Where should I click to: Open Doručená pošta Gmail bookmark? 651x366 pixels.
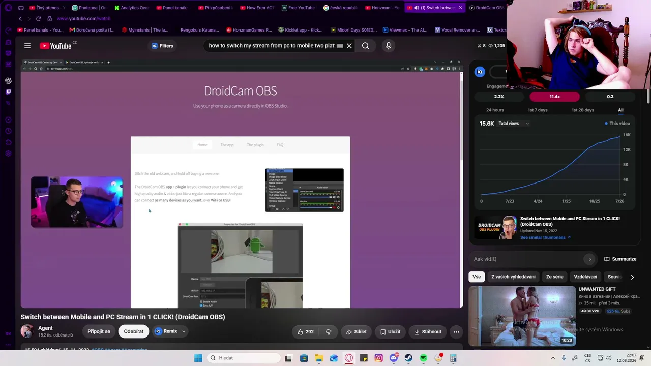92,30
